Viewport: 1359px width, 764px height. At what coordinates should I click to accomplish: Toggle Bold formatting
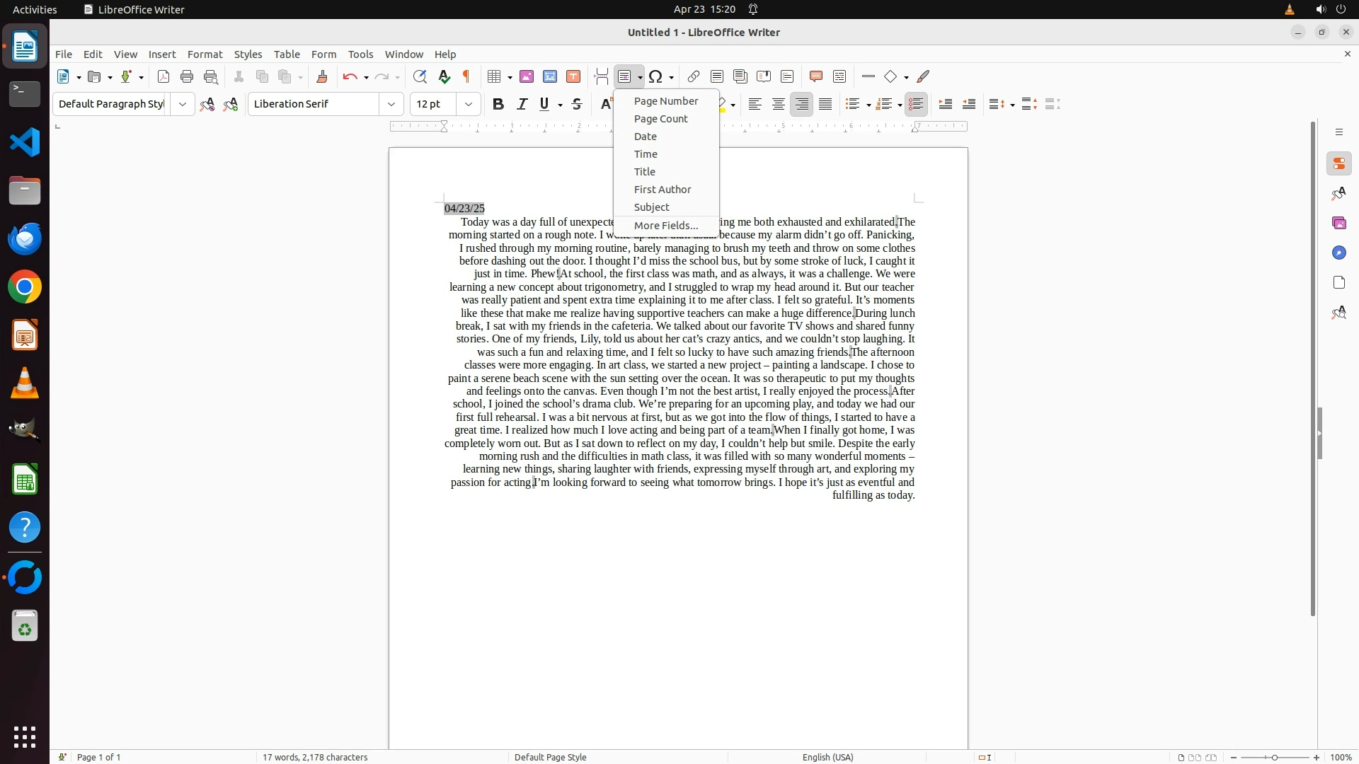pos(498,104)
